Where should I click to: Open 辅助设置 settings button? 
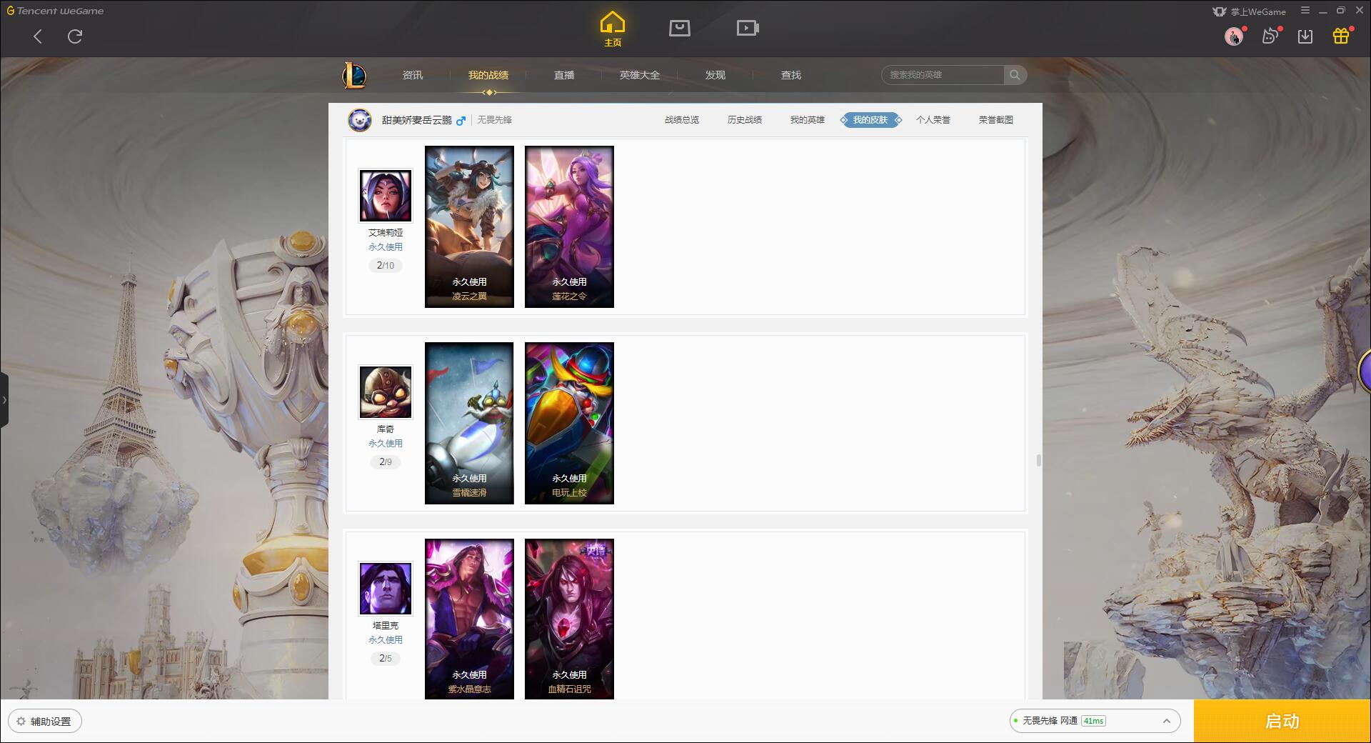[x=45, y=722]
